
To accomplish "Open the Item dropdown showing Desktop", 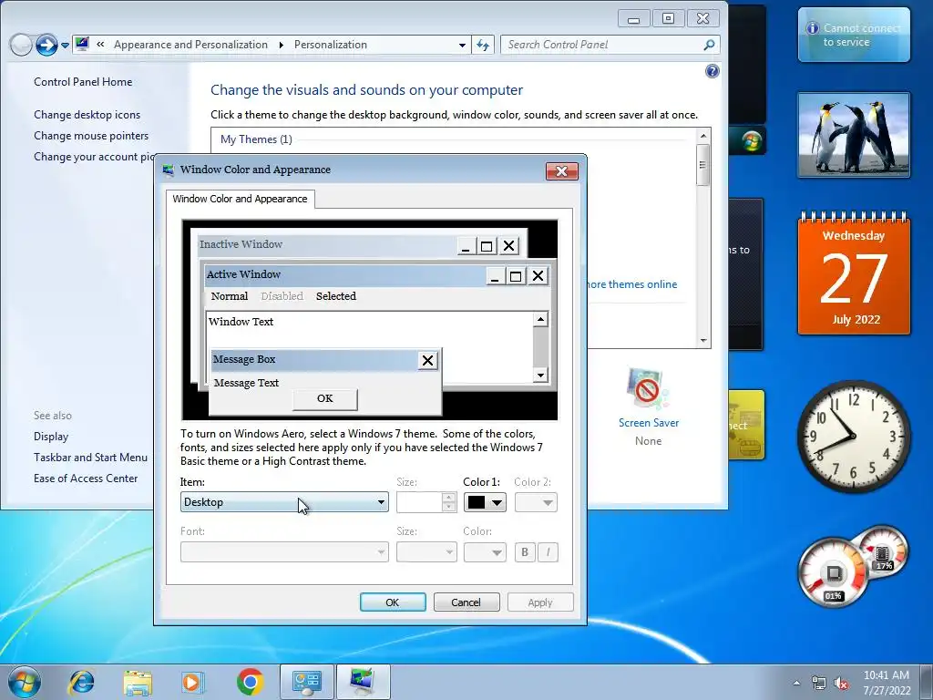I will tap(284, 502).
